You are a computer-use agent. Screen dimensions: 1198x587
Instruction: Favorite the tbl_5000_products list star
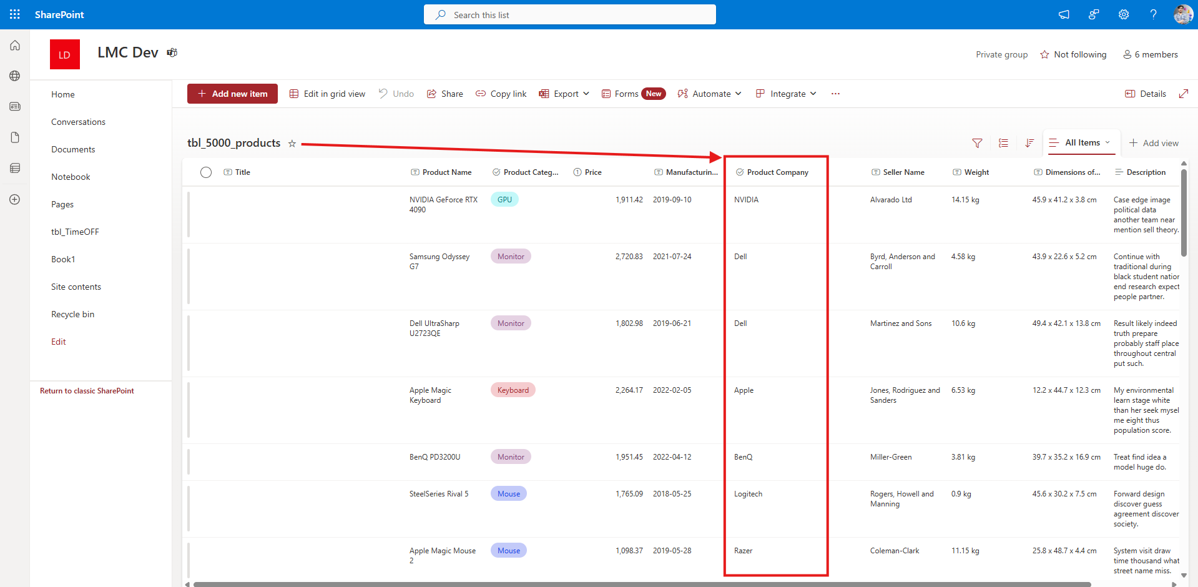click(292, 144)
